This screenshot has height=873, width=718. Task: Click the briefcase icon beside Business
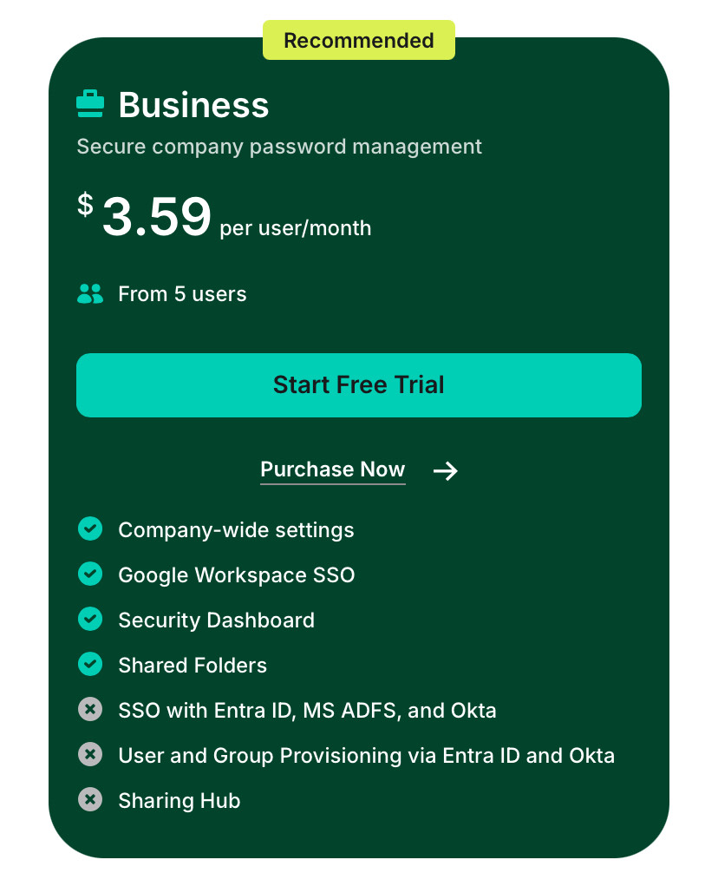coord(90,103)
